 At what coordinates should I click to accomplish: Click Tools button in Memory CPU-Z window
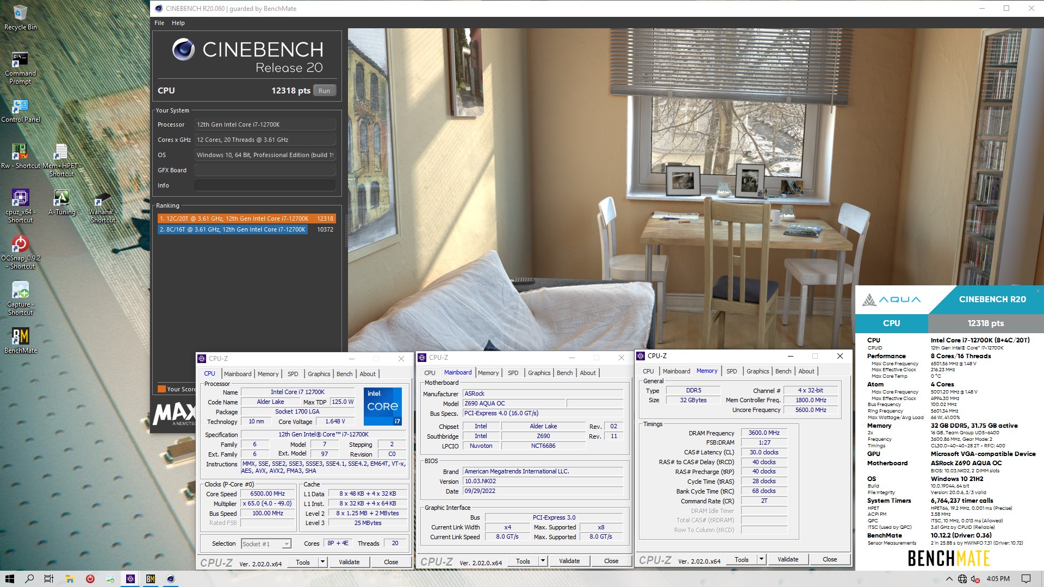(742, 559)
